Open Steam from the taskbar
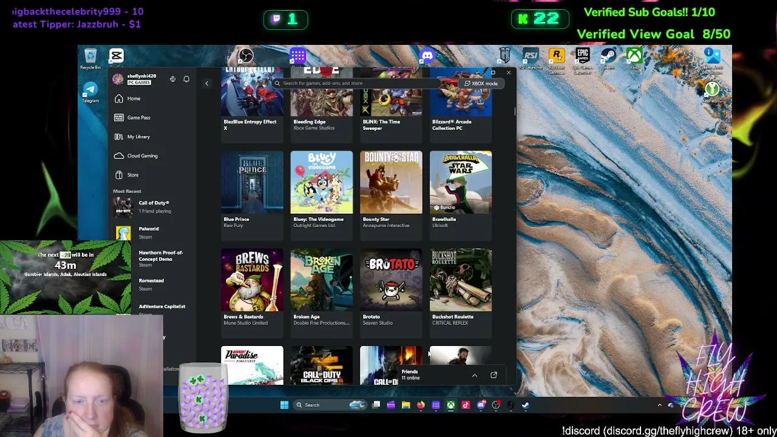 pyautogui.click(x=526, y=405)
